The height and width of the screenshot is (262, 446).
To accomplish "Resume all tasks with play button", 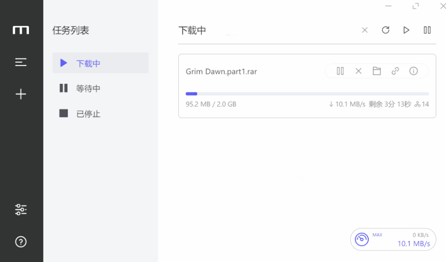I will 406,30.
